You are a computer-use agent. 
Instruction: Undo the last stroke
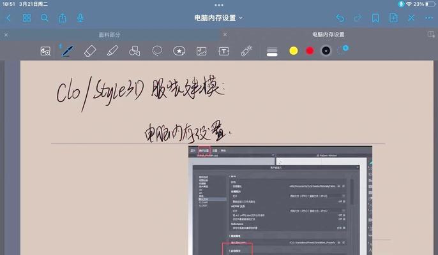coord(340,18)
